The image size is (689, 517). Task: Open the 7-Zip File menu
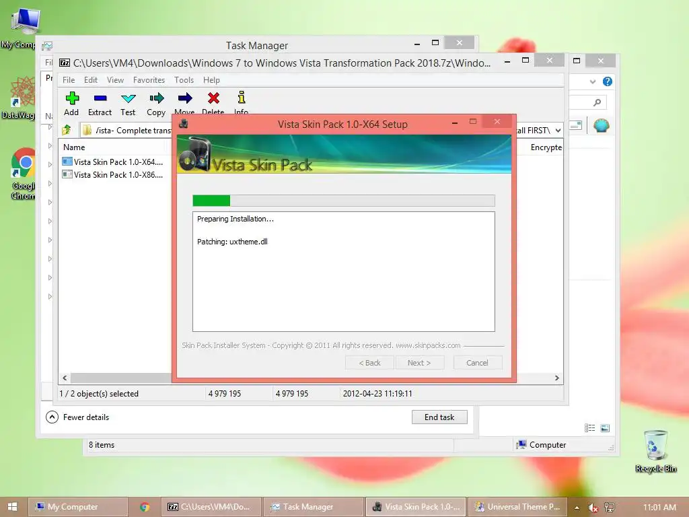(69, 80)
